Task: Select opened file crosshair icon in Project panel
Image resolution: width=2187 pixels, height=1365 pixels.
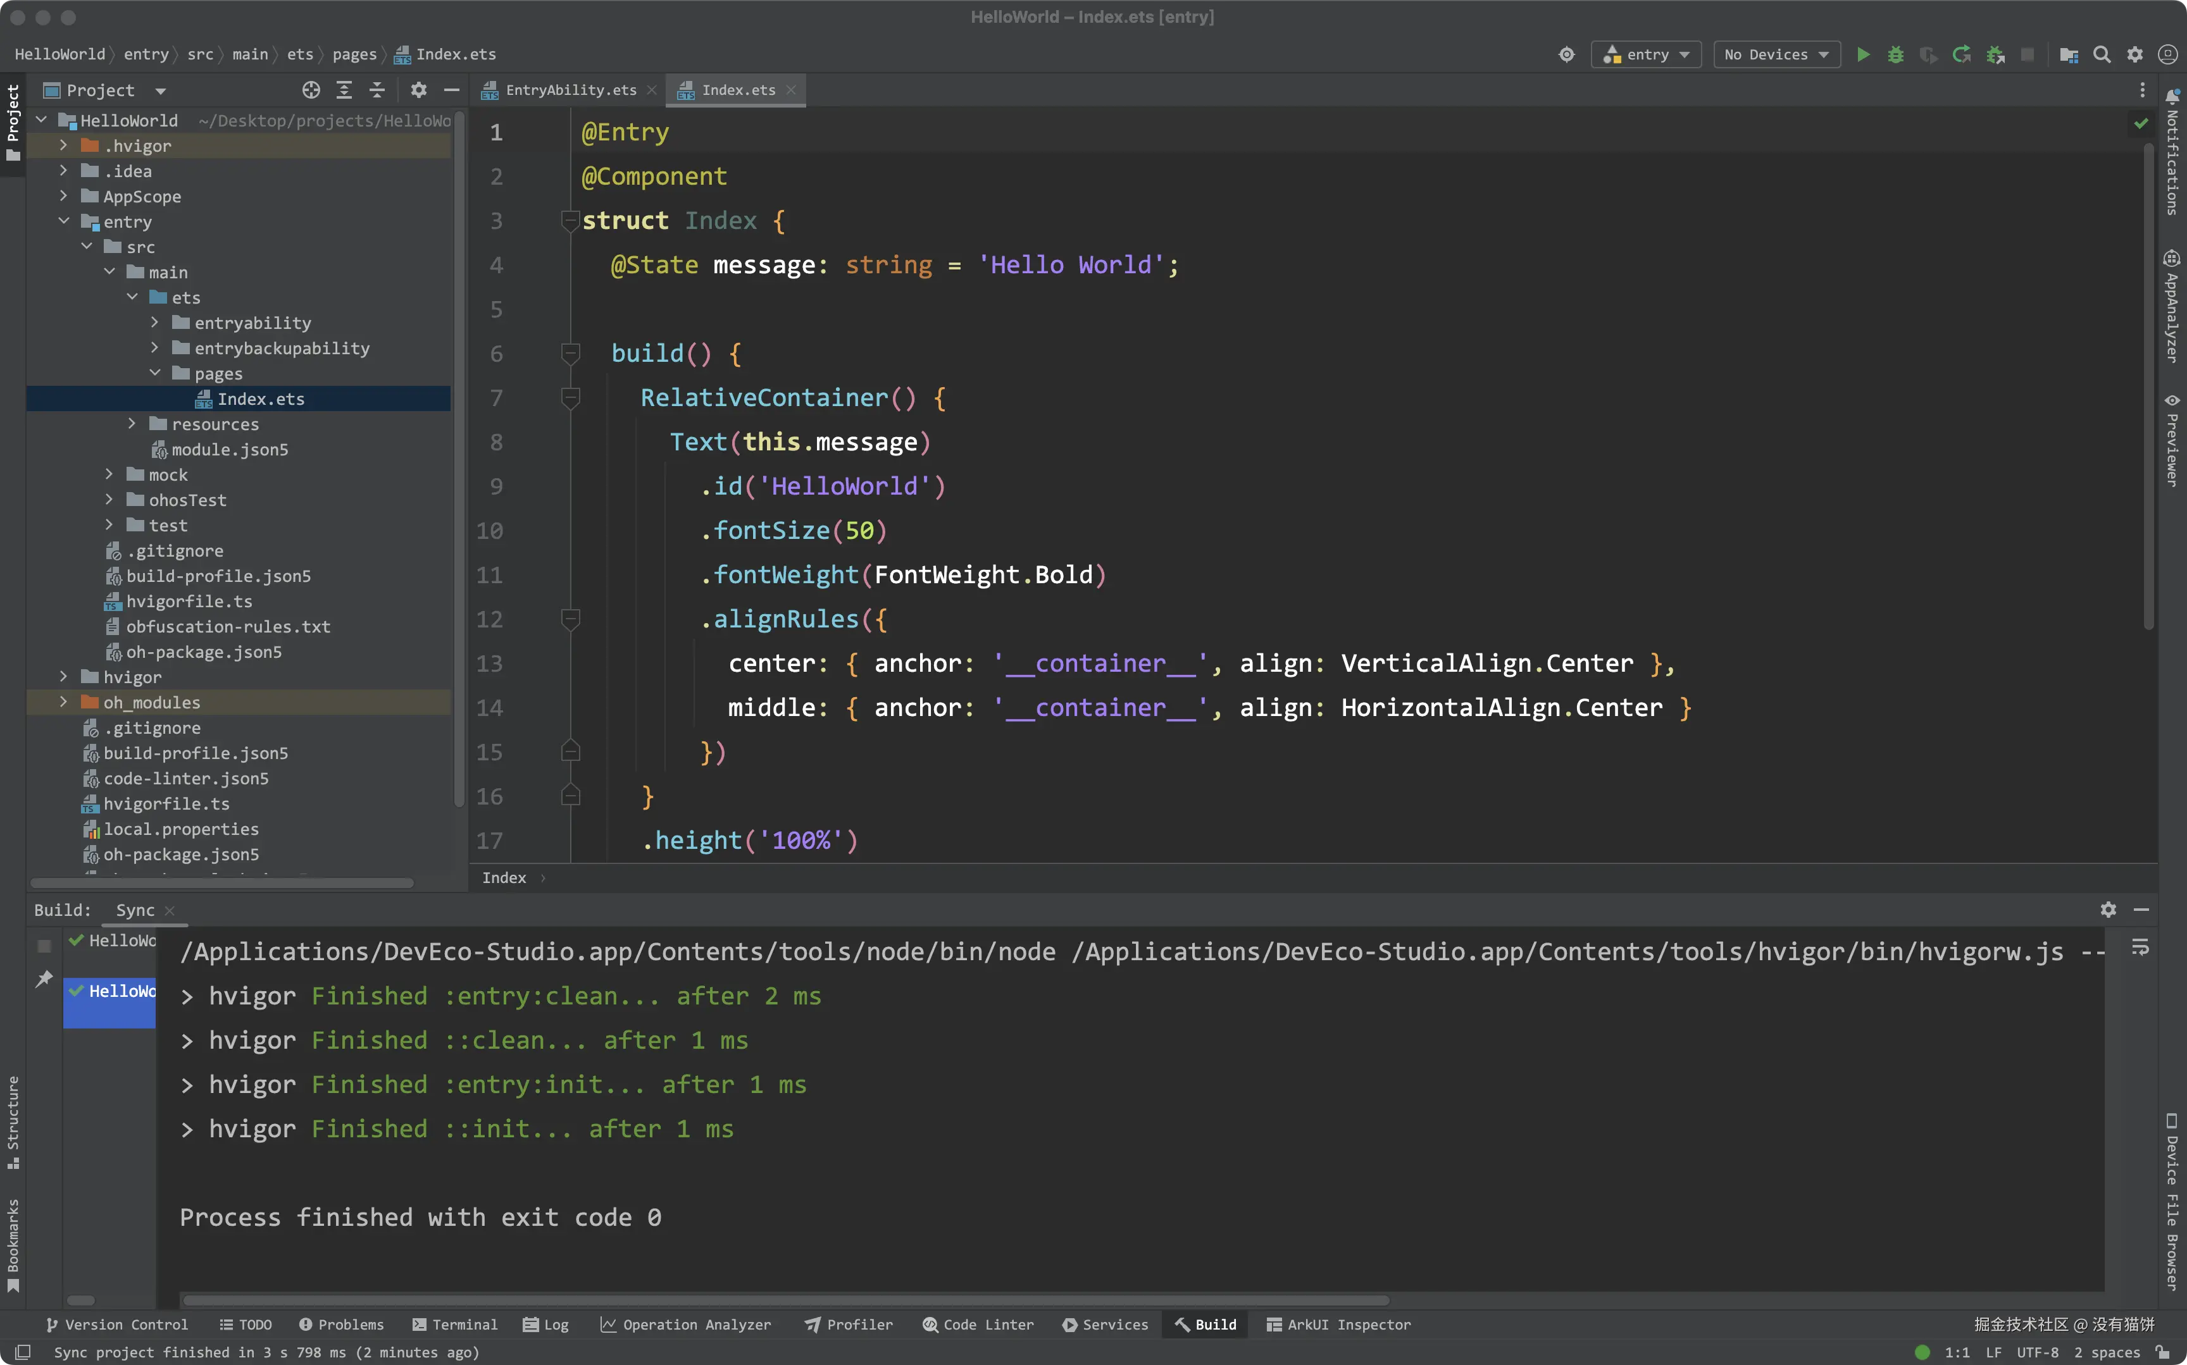Action: 311,90
